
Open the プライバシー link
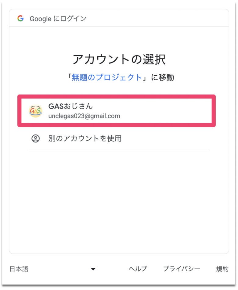tap(182, 269)
